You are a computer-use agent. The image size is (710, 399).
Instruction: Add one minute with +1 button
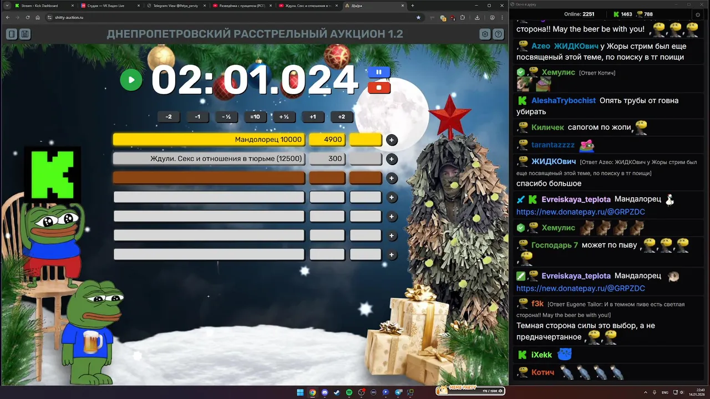313,117
